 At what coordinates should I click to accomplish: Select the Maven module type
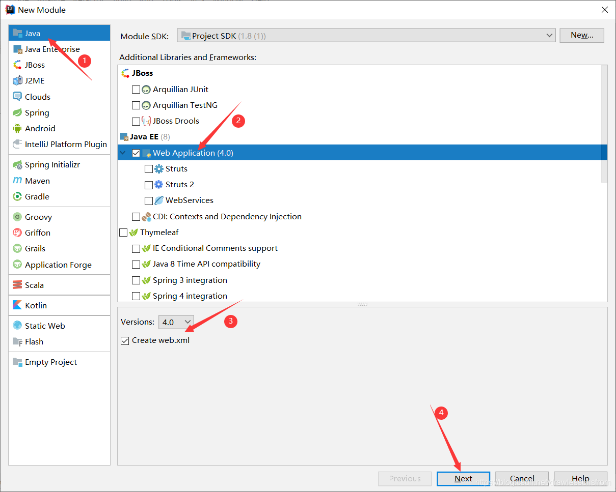click(59, 181)
